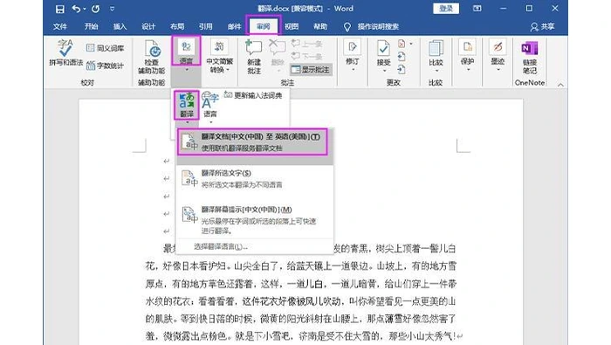Switch to the 开始 tab

pos(91,26)
